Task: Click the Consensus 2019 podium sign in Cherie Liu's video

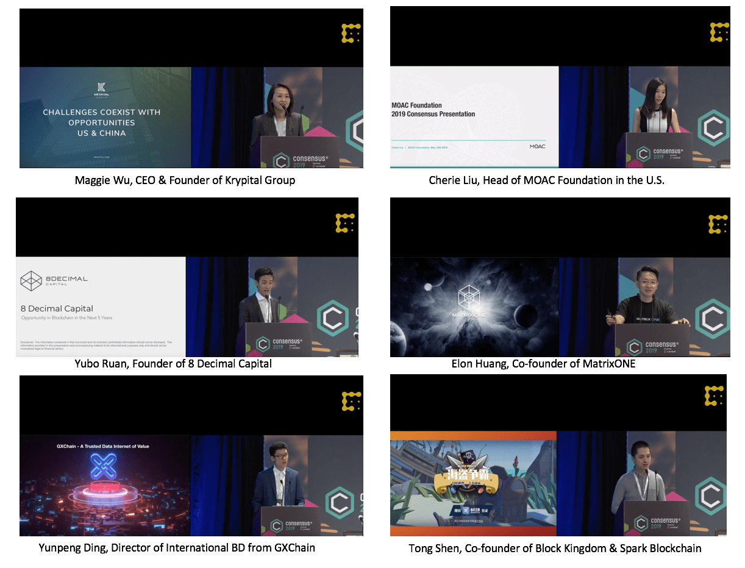Action: point(660,153)
